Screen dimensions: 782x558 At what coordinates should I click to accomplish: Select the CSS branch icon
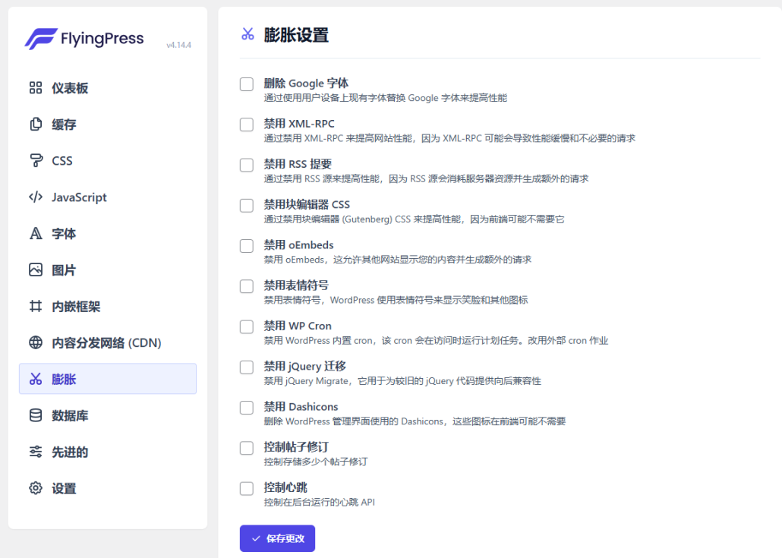pos(35,160)
